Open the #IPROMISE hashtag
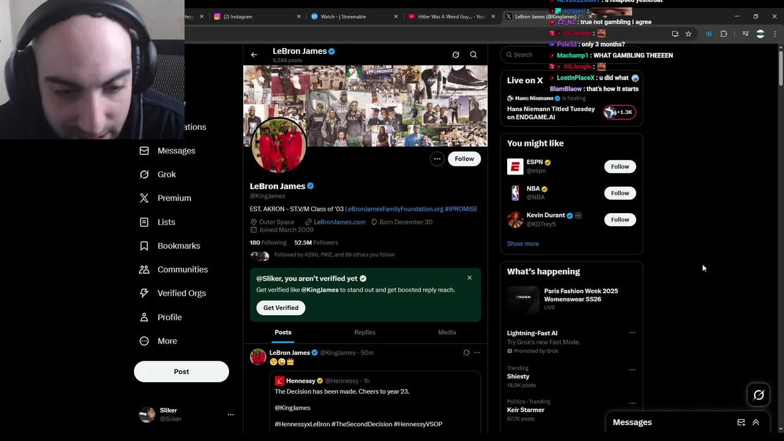Screen dimensions: 784x441 pyautogui.click(x=461, y=209)
